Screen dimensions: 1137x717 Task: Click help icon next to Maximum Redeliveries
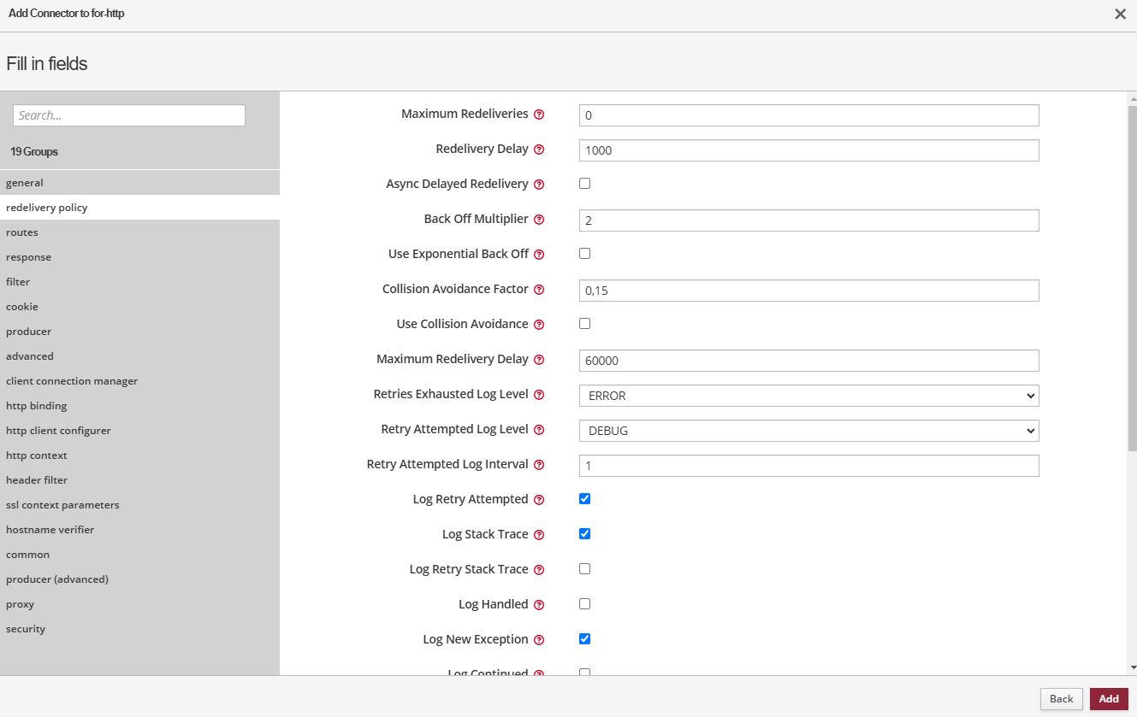tap(539, 115)
